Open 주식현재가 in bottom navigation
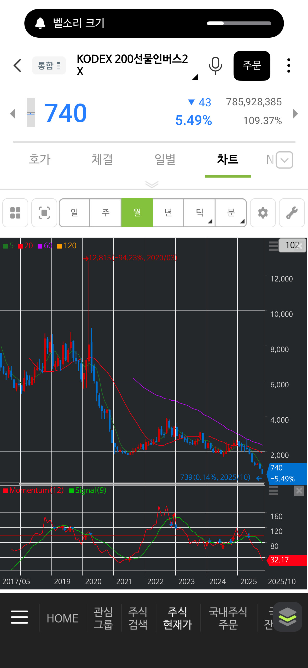This screenshot has width=308, height=668. pos(178,618)
